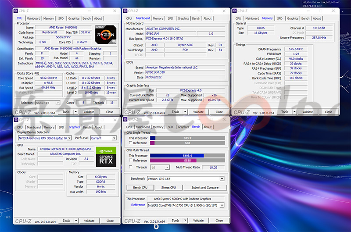Viewport: 351px width, 232px height.
Task: Open the Tools dropdown arrow in the CPU window
Action: [75, 112]
